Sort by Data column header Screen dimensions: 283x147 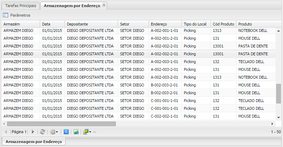(52, 24)
